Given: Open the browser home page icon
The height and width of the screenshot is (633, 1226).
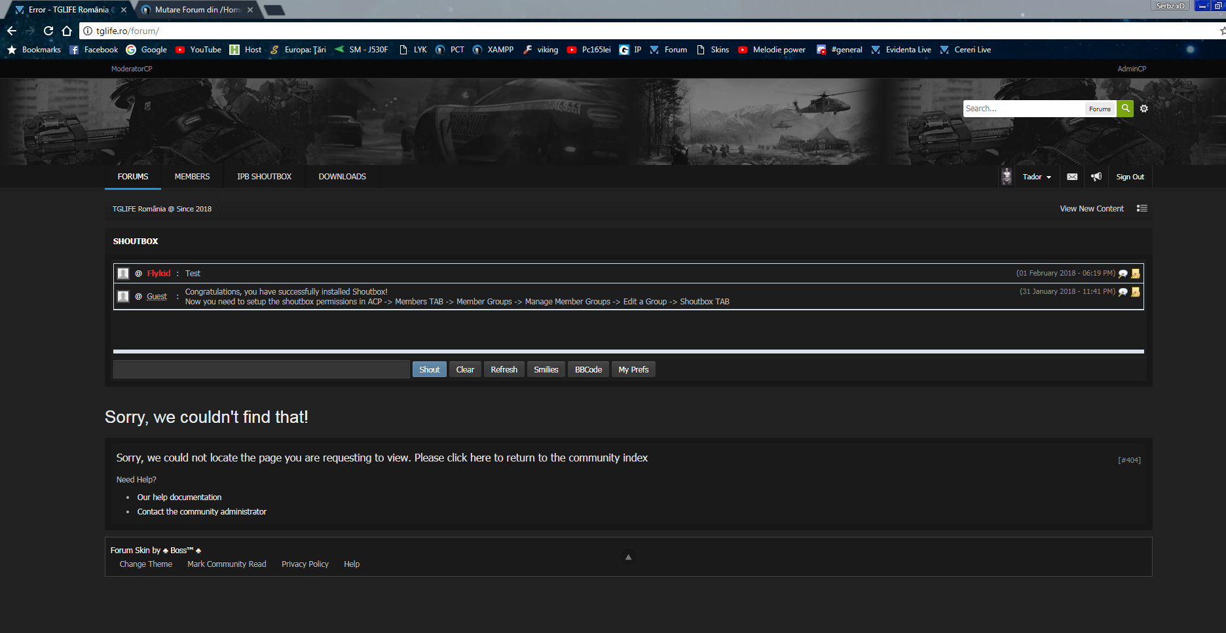Looking at the screenshot, I should [67, 31].
